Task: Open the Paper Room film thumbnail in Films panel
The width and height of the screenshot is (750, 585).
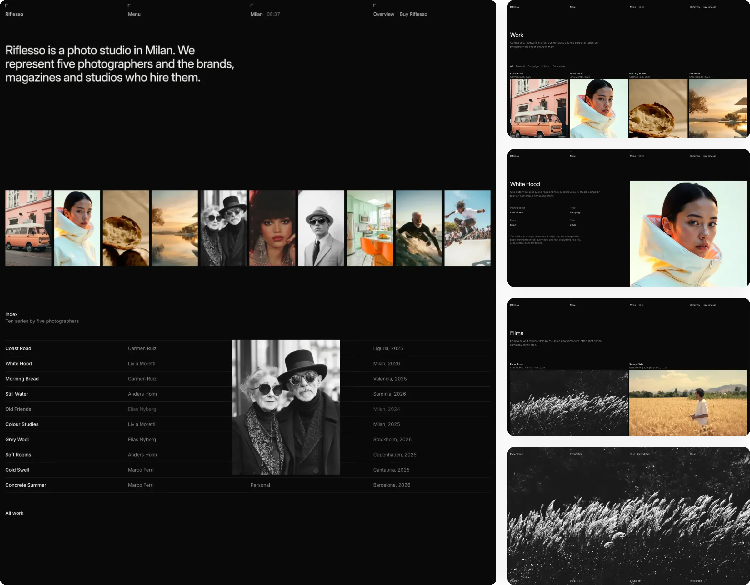Action: [x=569, y=403]
